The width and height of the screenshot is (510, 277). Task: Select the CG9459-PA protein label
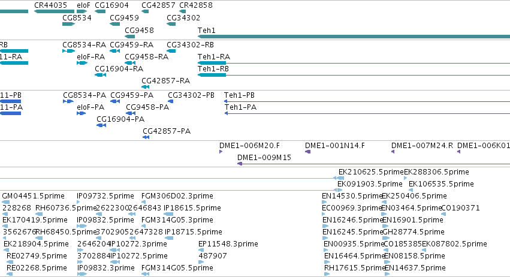[132, 95]
